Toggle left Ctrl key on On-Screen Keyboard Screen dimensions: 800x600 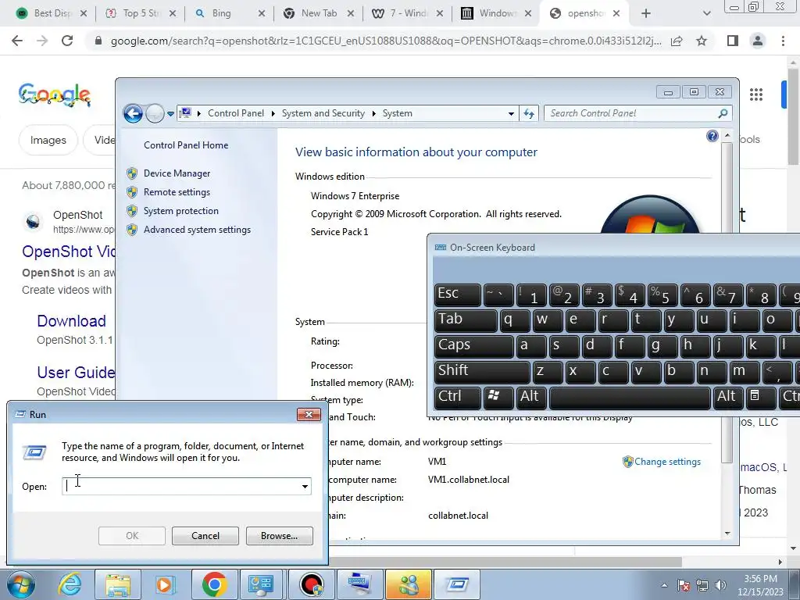pyautogui.click(x=457, y=396)
